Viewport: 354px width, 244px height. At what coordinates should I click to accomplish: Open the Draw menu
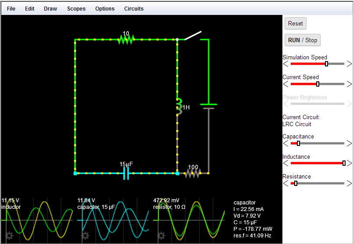tap(51, 9)
